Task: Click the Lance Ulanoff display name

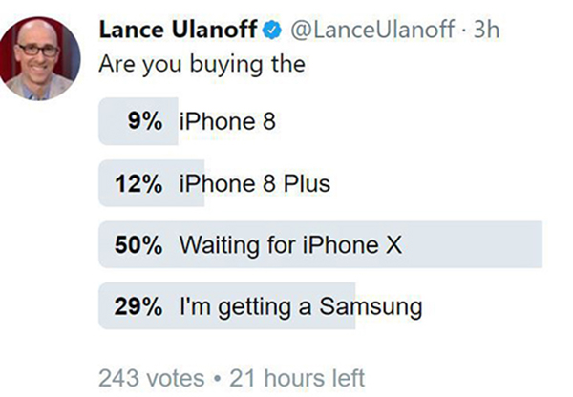Action: click(x=180, y=30)
